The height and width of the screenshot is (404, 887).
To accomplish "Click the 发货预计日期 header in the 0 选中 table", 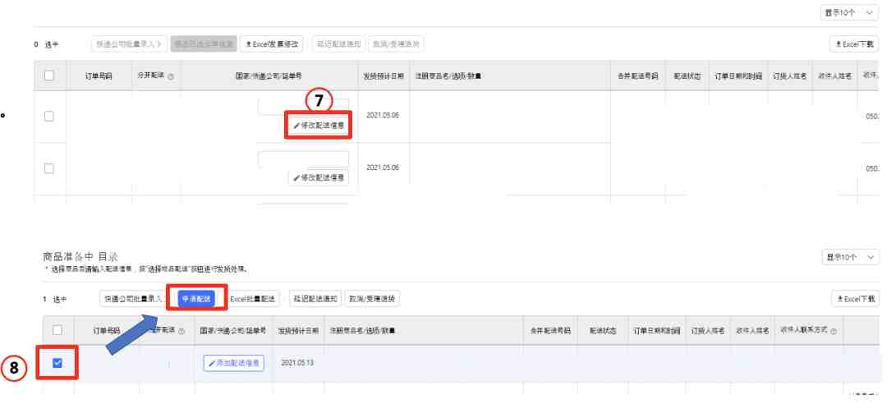I will pos(383,76).
